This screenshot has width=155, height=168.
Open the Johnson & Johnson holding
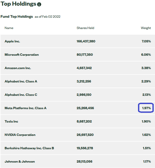(78, 161)
